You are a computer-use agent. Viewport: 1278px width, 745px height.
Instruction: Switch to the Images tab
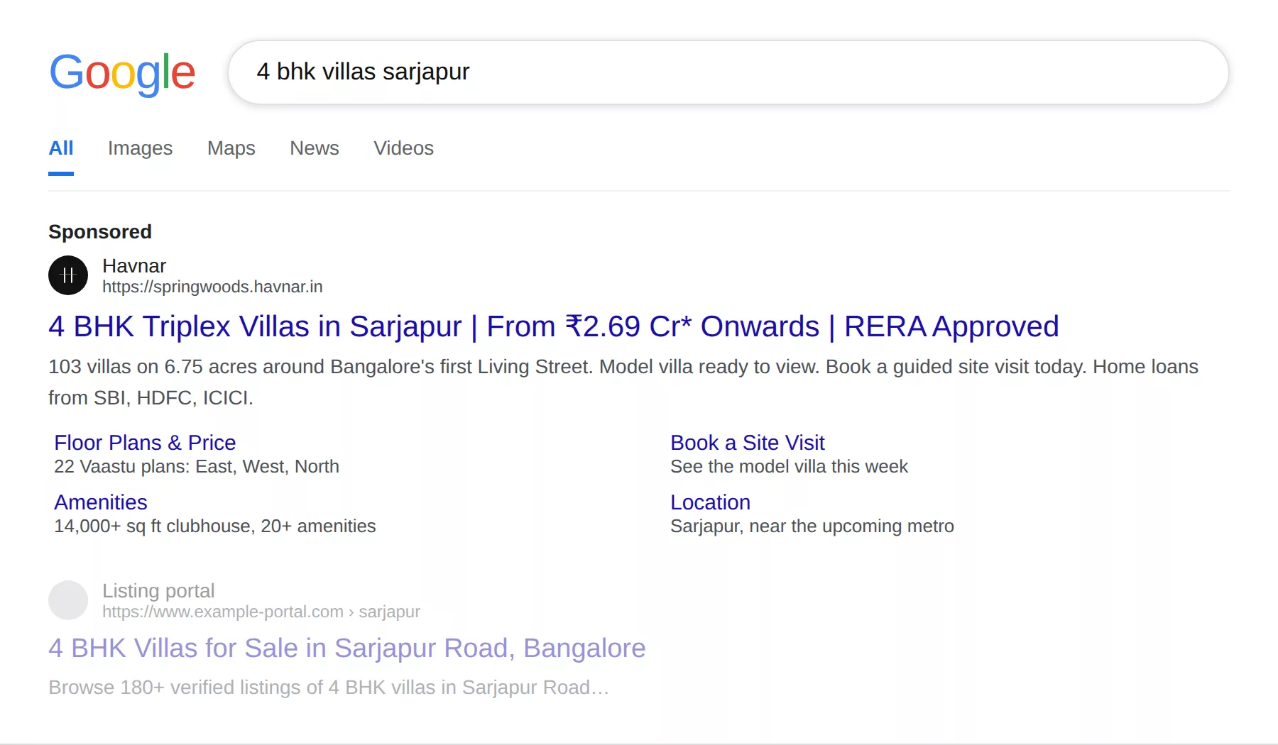[x=140, y=148]
